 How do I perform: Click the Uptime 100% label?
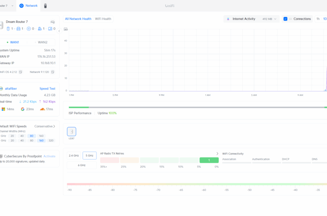point(107,113)
